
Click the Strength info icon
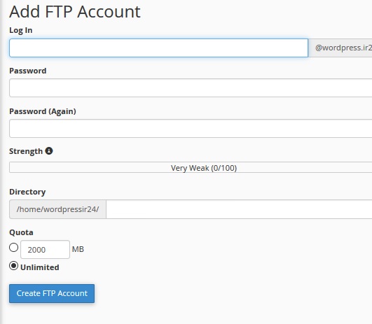[49, 150]
